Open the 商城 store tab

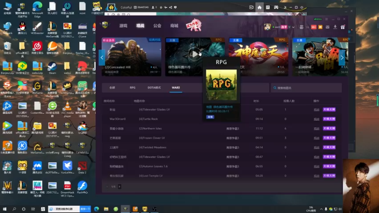point(174,26)
